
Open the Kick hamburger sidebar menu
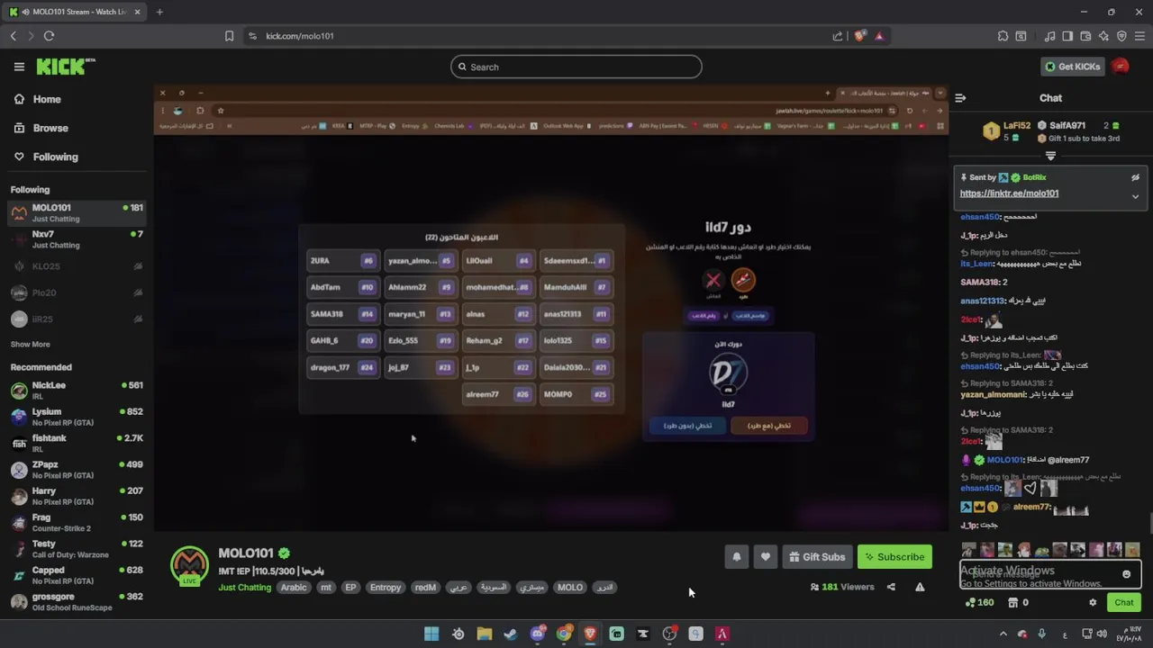coord(19,67)
